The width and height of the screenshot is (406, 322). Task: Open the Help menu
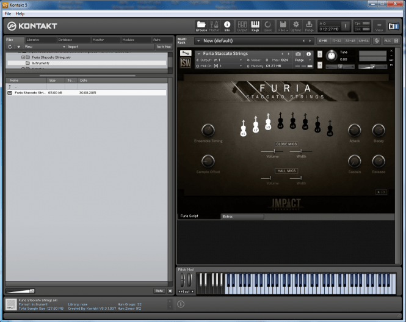click(x=20, y=13)
